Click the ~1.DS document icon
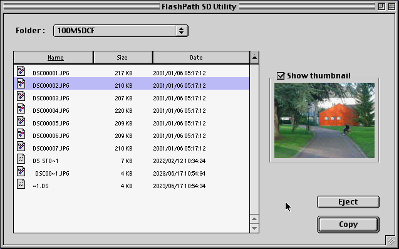 pos(21,184)
